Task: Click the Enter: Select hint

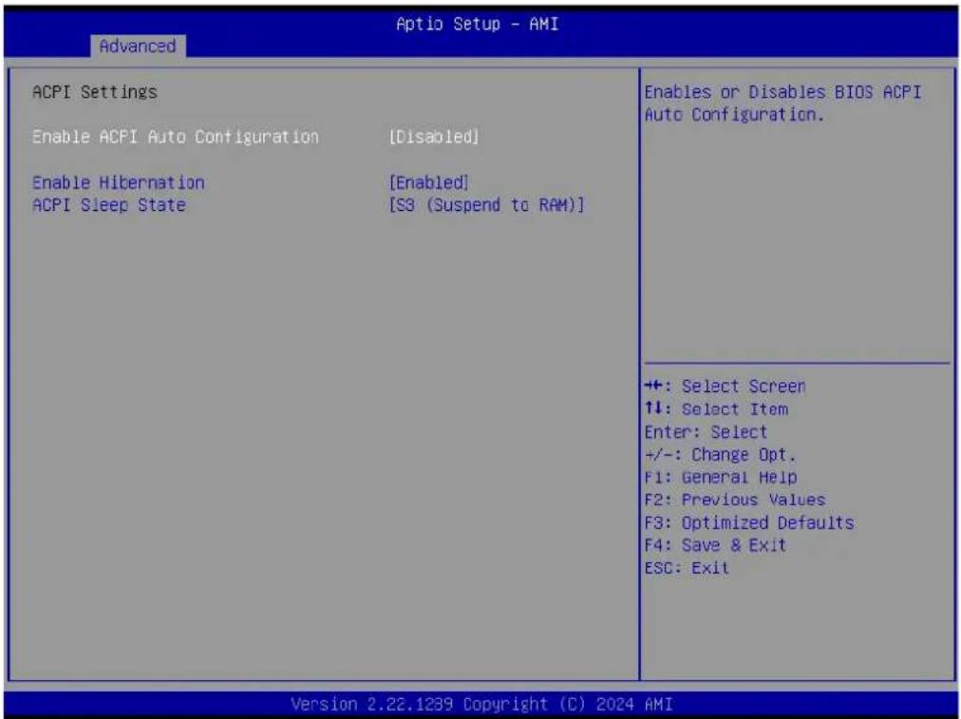Action: pyautogui.click(x=706, y=432)
